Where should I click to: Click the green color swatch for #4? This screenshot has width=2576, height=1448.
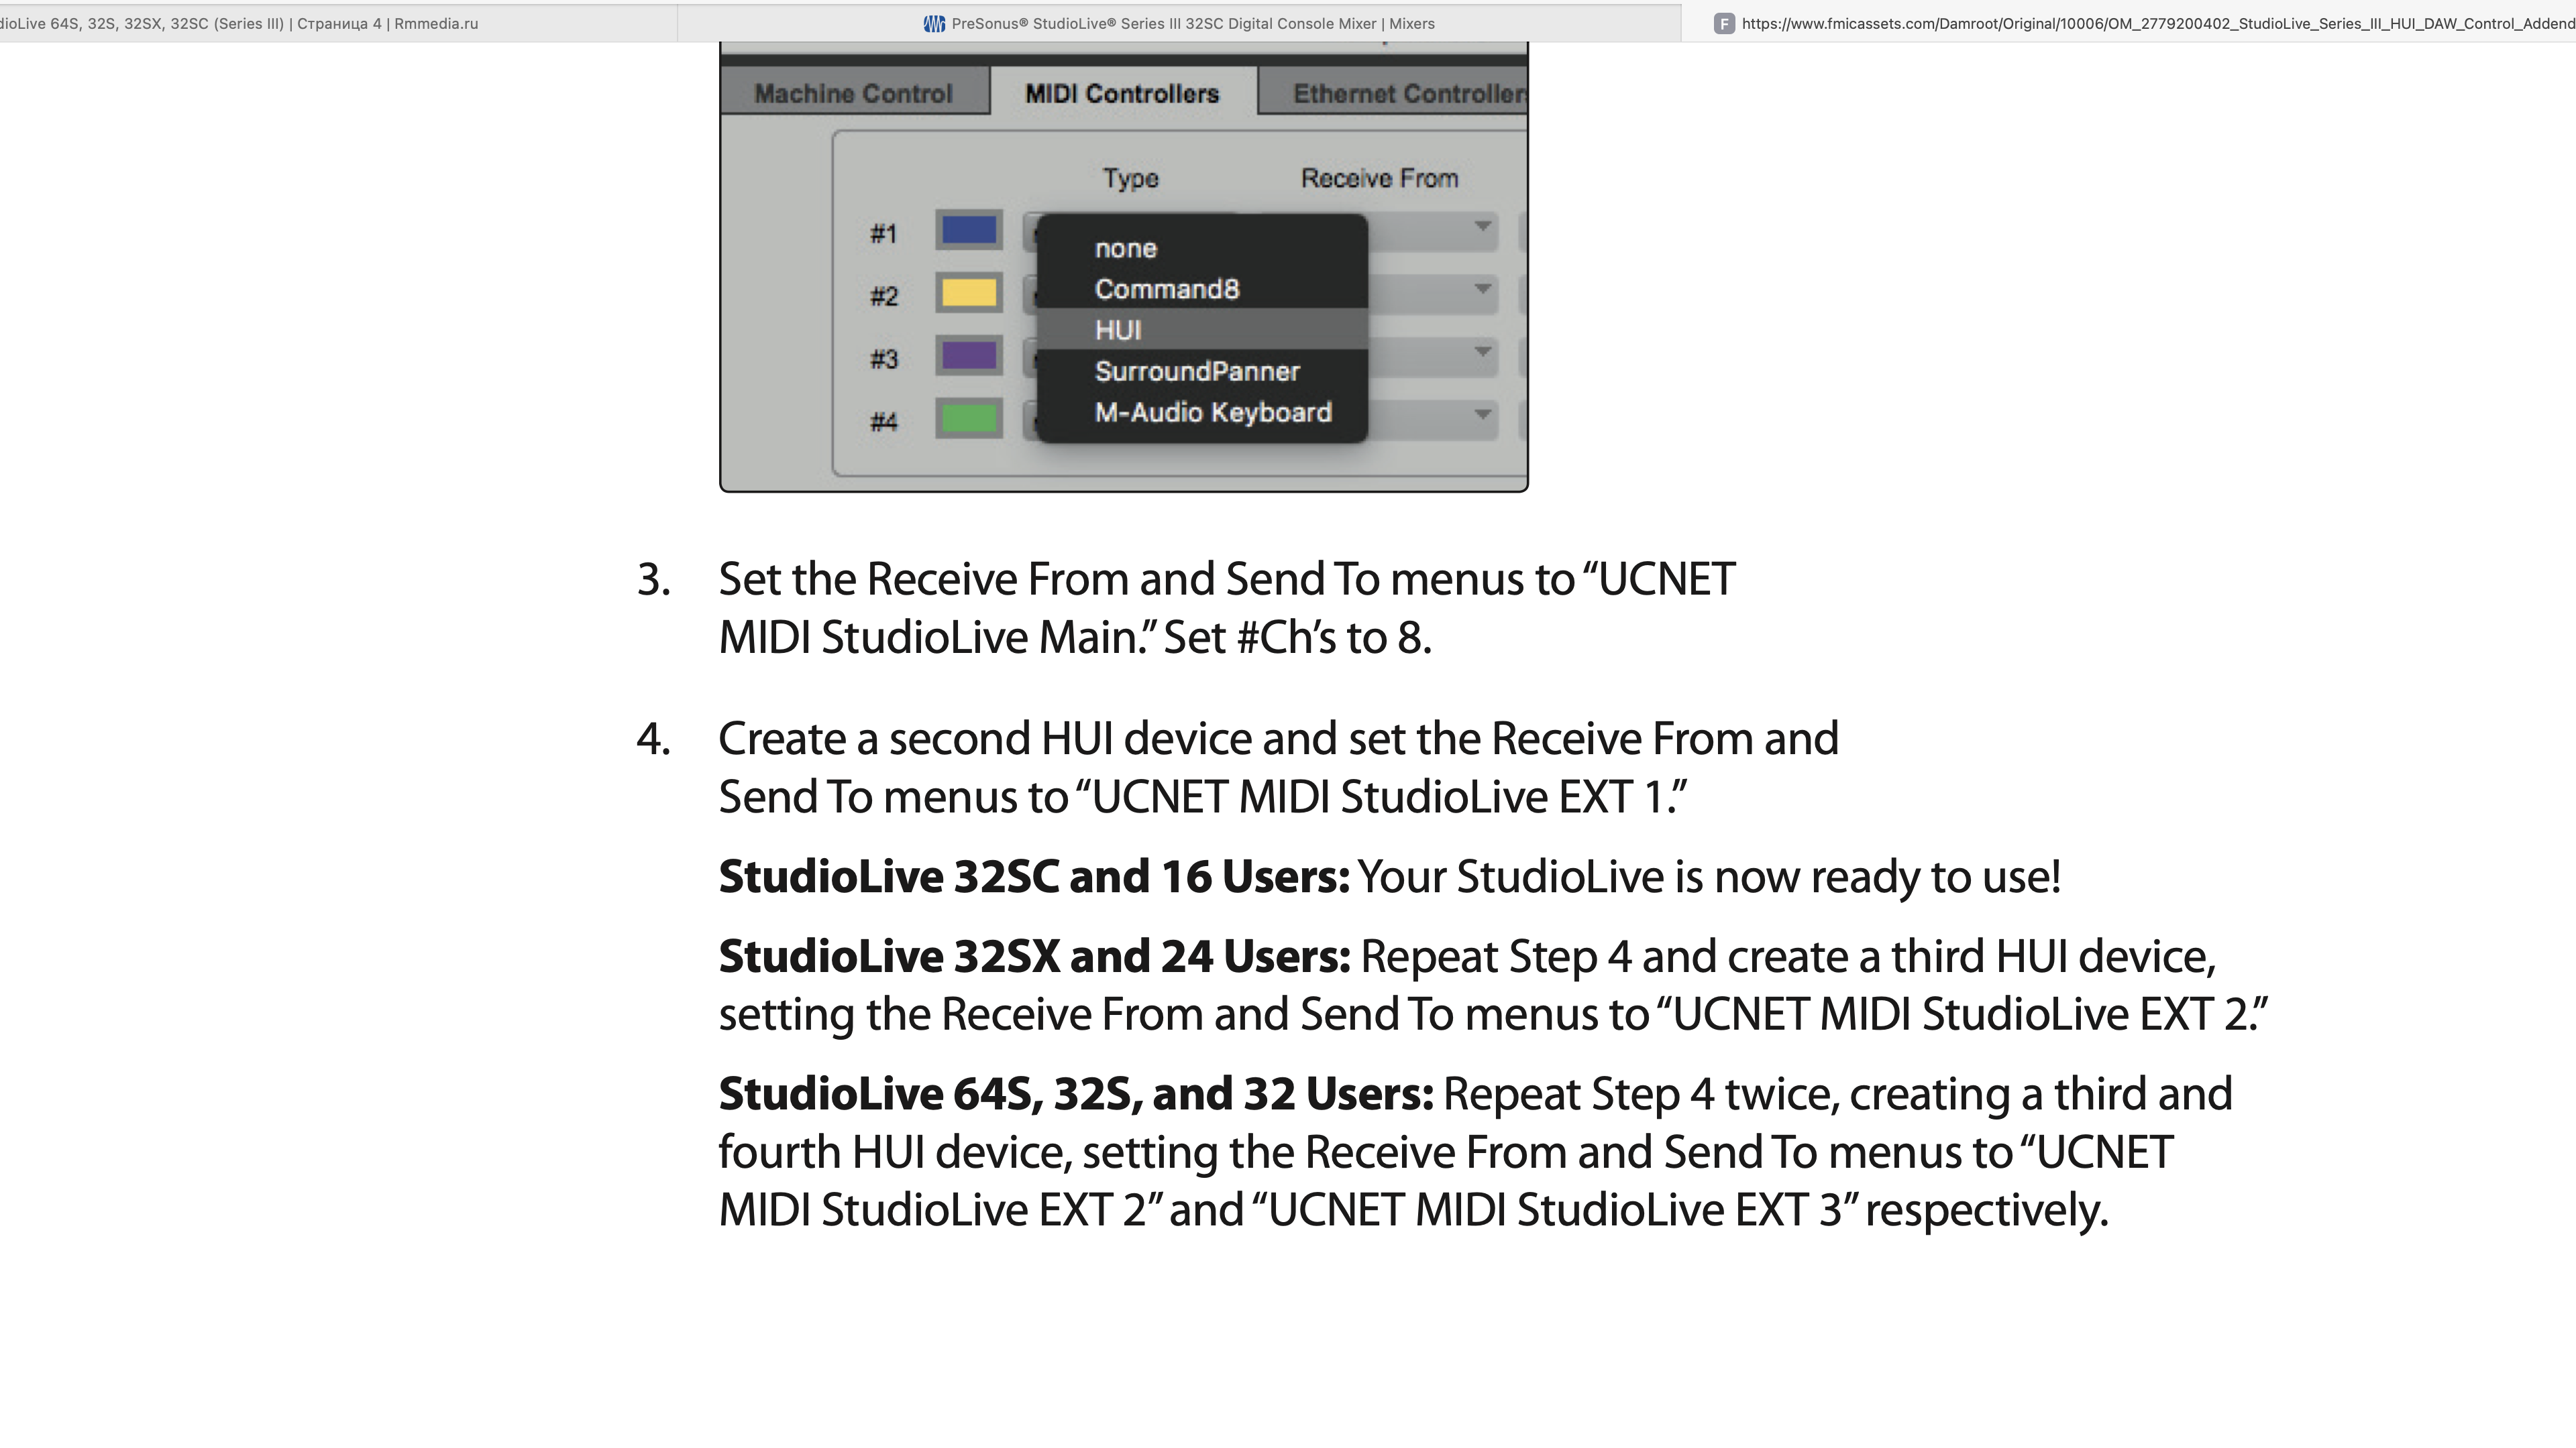[968, 419]
